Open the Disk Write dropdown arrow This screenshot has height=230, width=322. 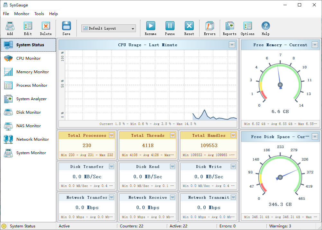pos(233,166)
